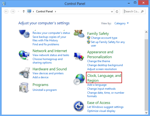Image resolution: width=150 pixels, height=116 pixels.
Task: Open the Programs disc box icon
Action: [x=24, y=88]
